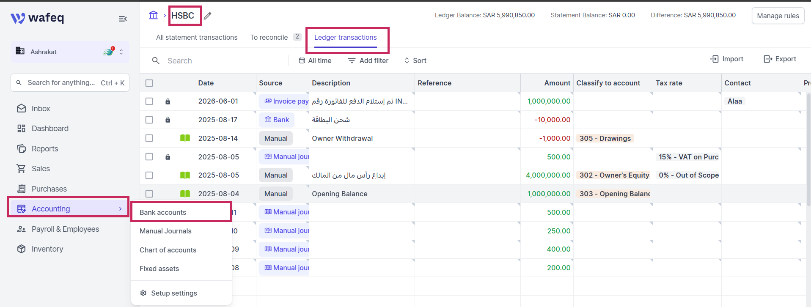Check the 2025-08-05 Manual journal checkbox
Image resolution: width=811 pixels, height=307 pixels.
tap(149, 157)
